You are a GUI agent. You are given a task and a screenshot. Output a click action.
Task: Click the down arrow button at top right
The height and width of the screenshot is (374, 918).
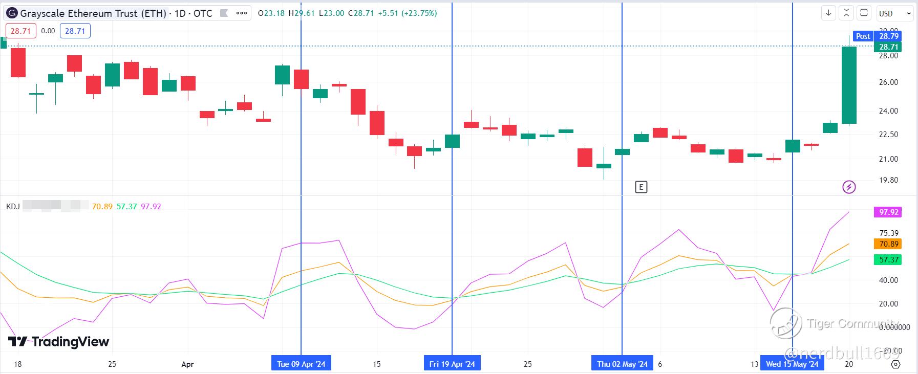point(828,13)
